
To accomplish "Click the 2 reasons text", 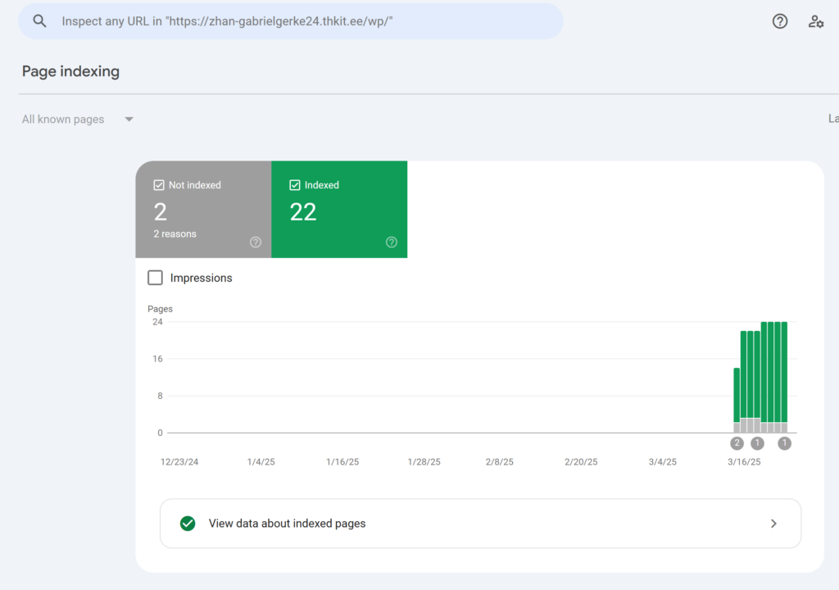I will (x=175, y=234).
